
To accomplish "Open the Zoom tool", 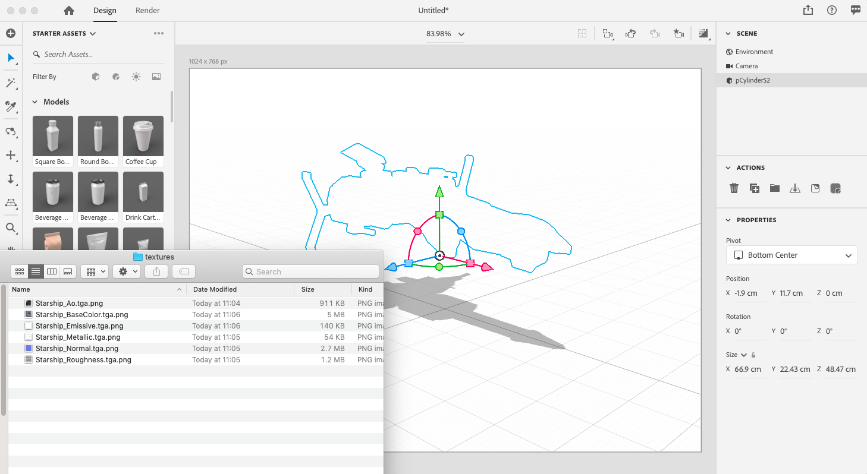I will 11,228.
